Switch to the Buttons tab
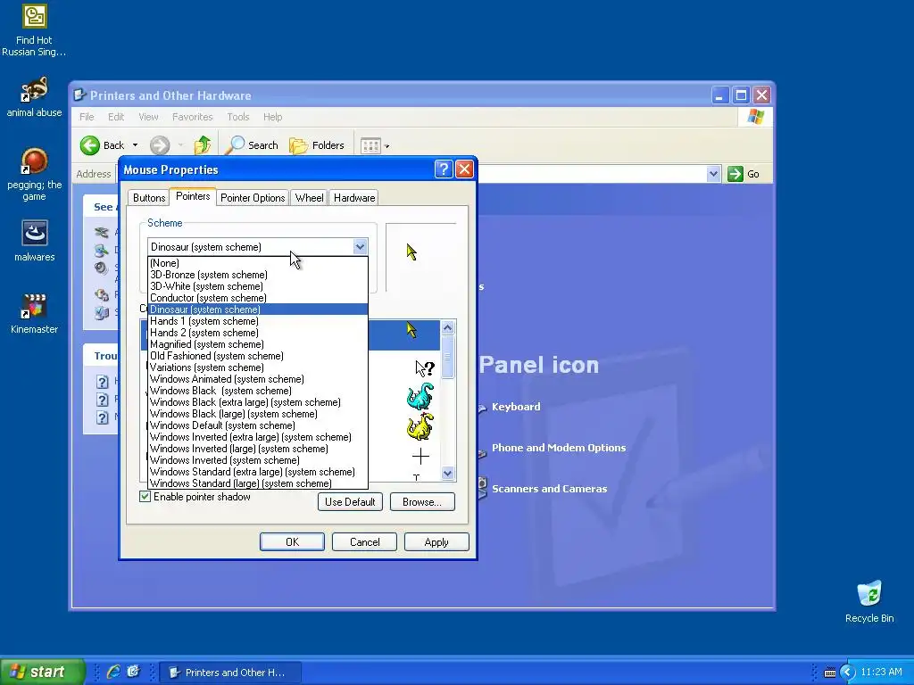 [149, 198]
